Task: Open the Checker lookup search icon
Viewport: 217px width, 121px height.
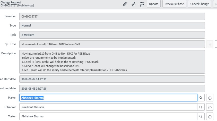Action: [201, 107]
